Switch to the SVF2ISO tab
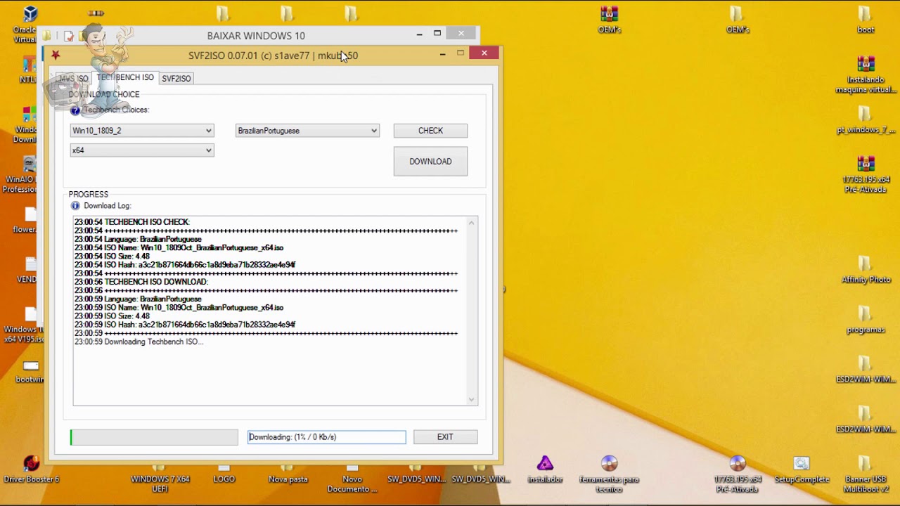 pos(176,79)
